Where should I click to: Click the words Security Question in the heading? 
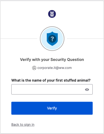click(x=67, y=60)
